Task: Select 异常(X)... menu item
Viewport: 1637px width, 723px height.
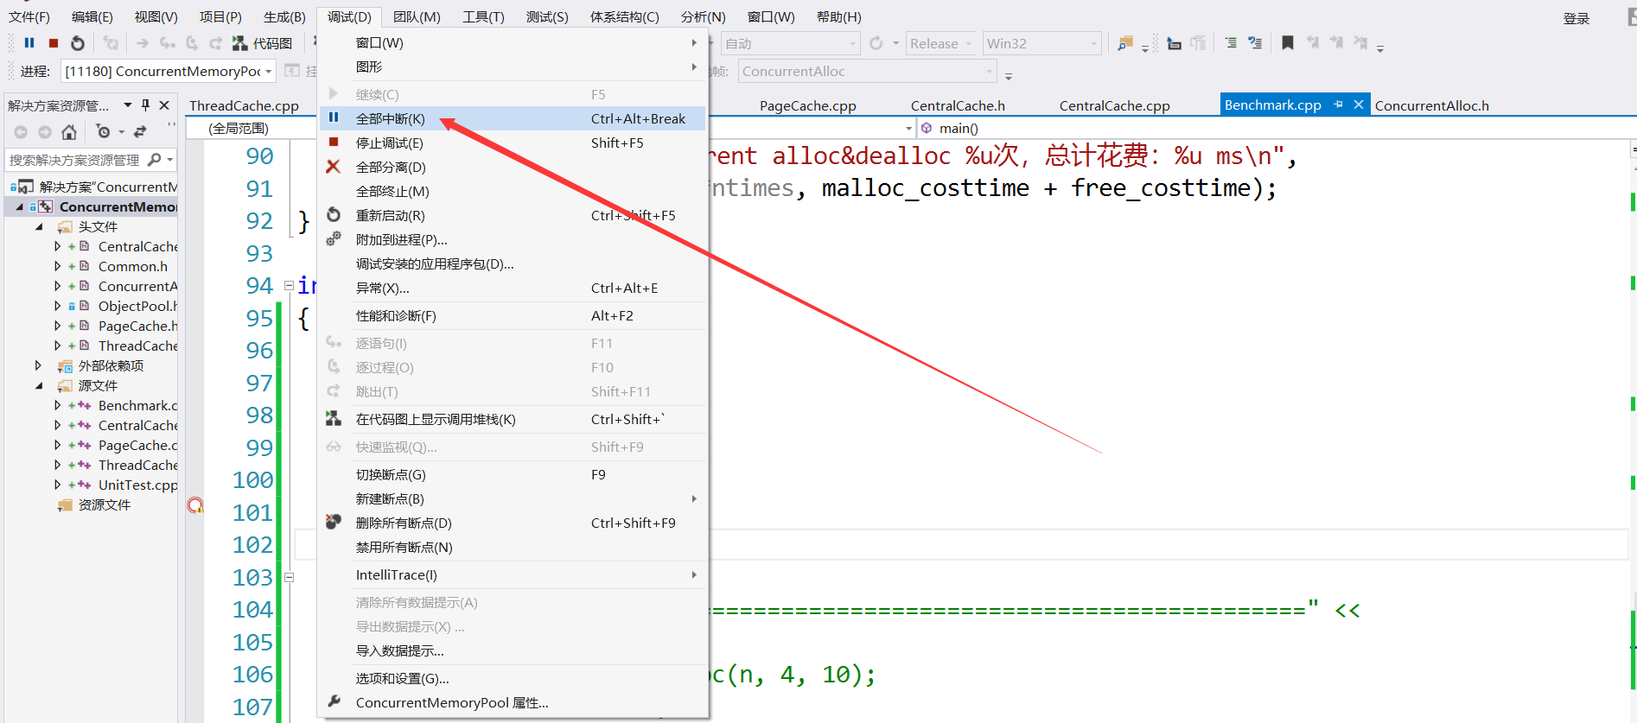Action: pyautogui.click(x=513, y=288)
